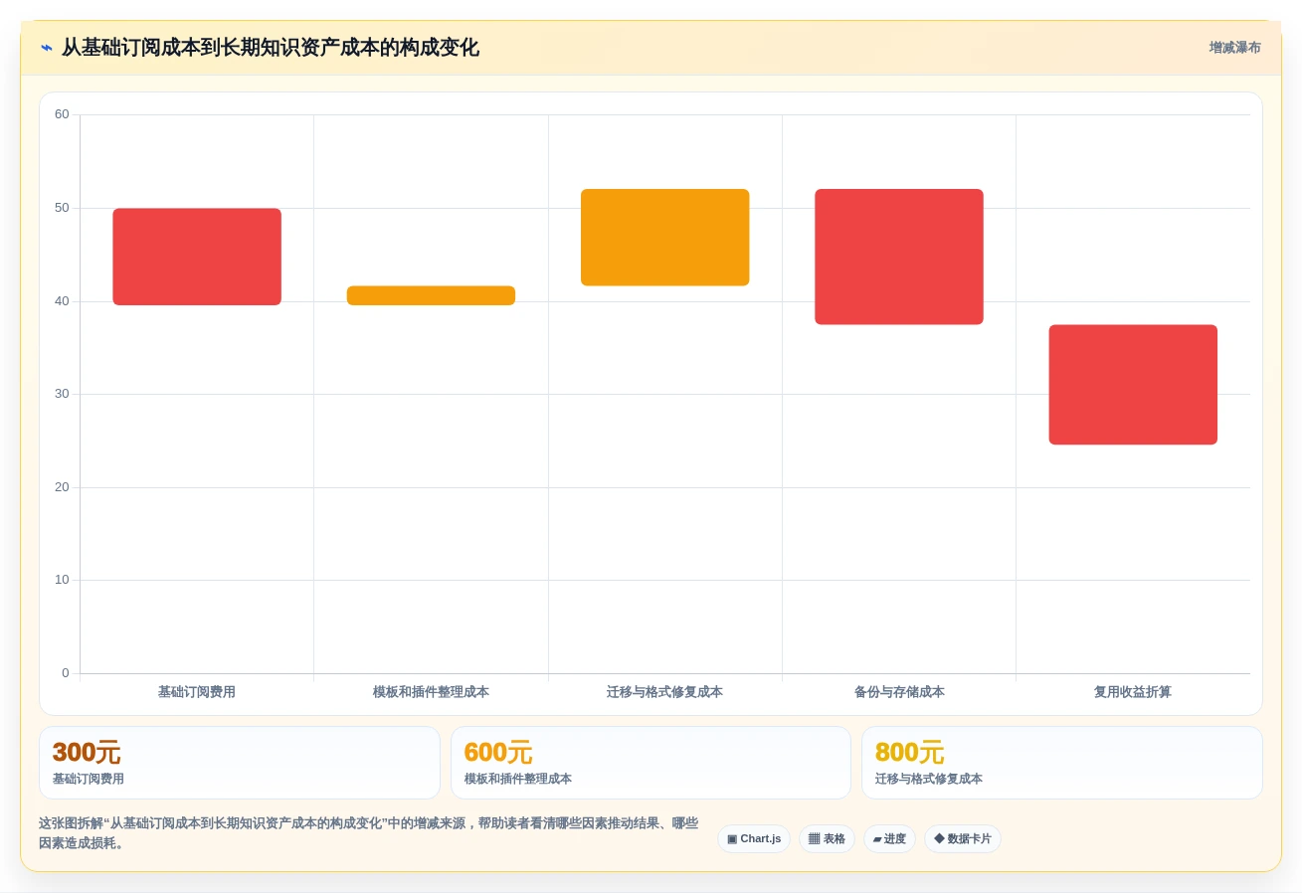Click the Chart.js tag chip
This screenshot has height=893, width=1302.
click(x=754, y=838)
